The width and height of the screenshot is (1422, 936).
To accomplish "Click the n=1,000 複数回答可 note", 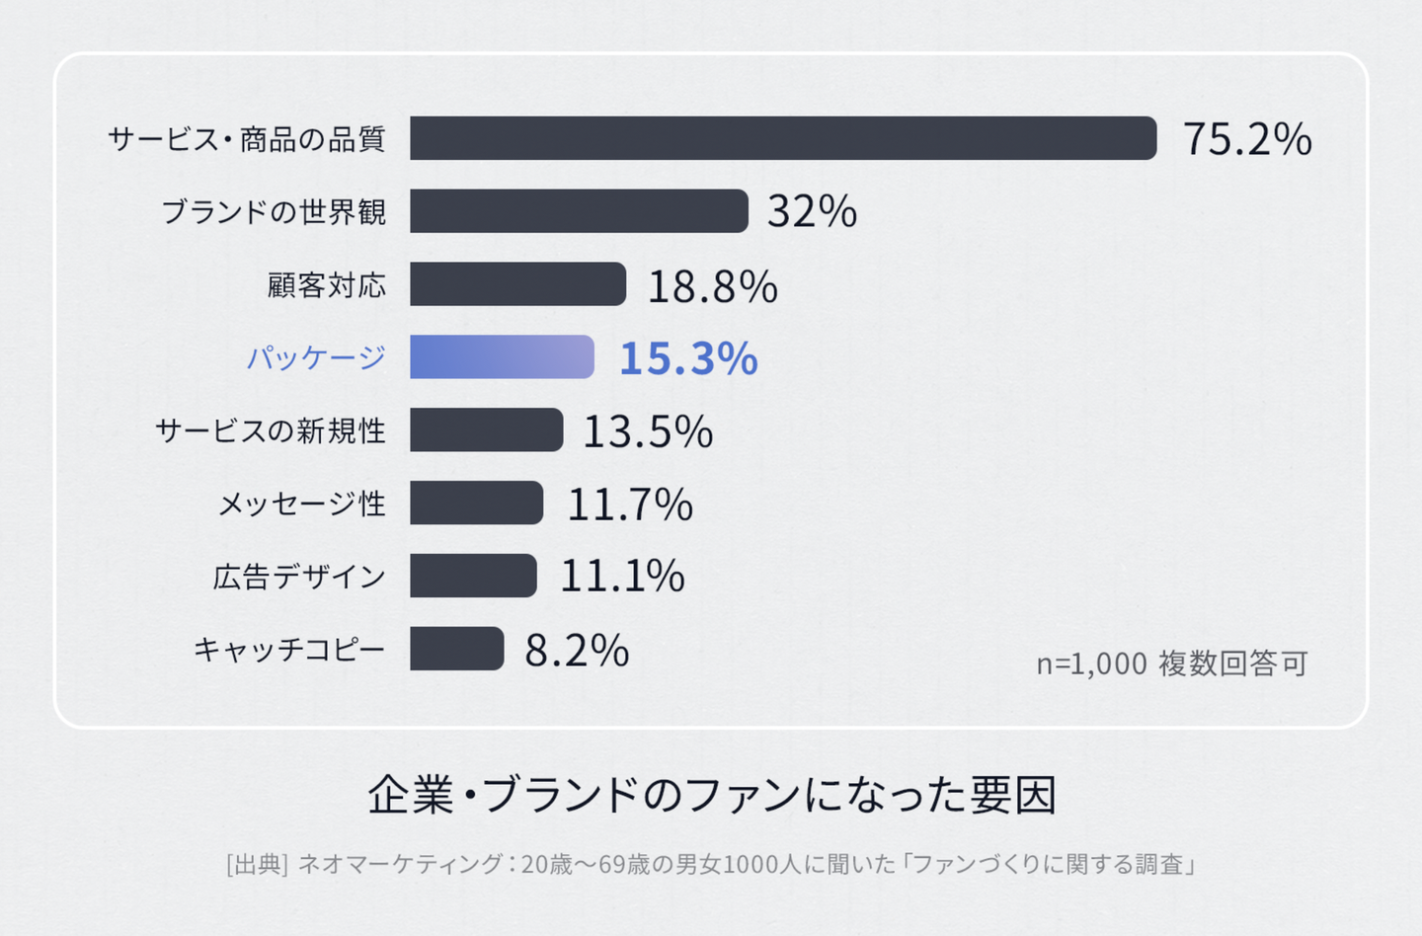I will tap(1171, 663).
